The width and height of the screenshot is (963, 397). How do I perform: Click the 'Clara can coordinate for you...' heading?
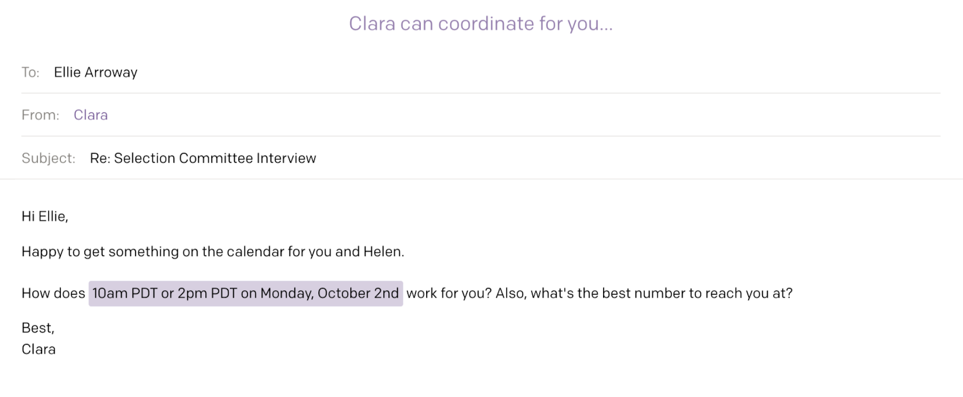(480, 23)
